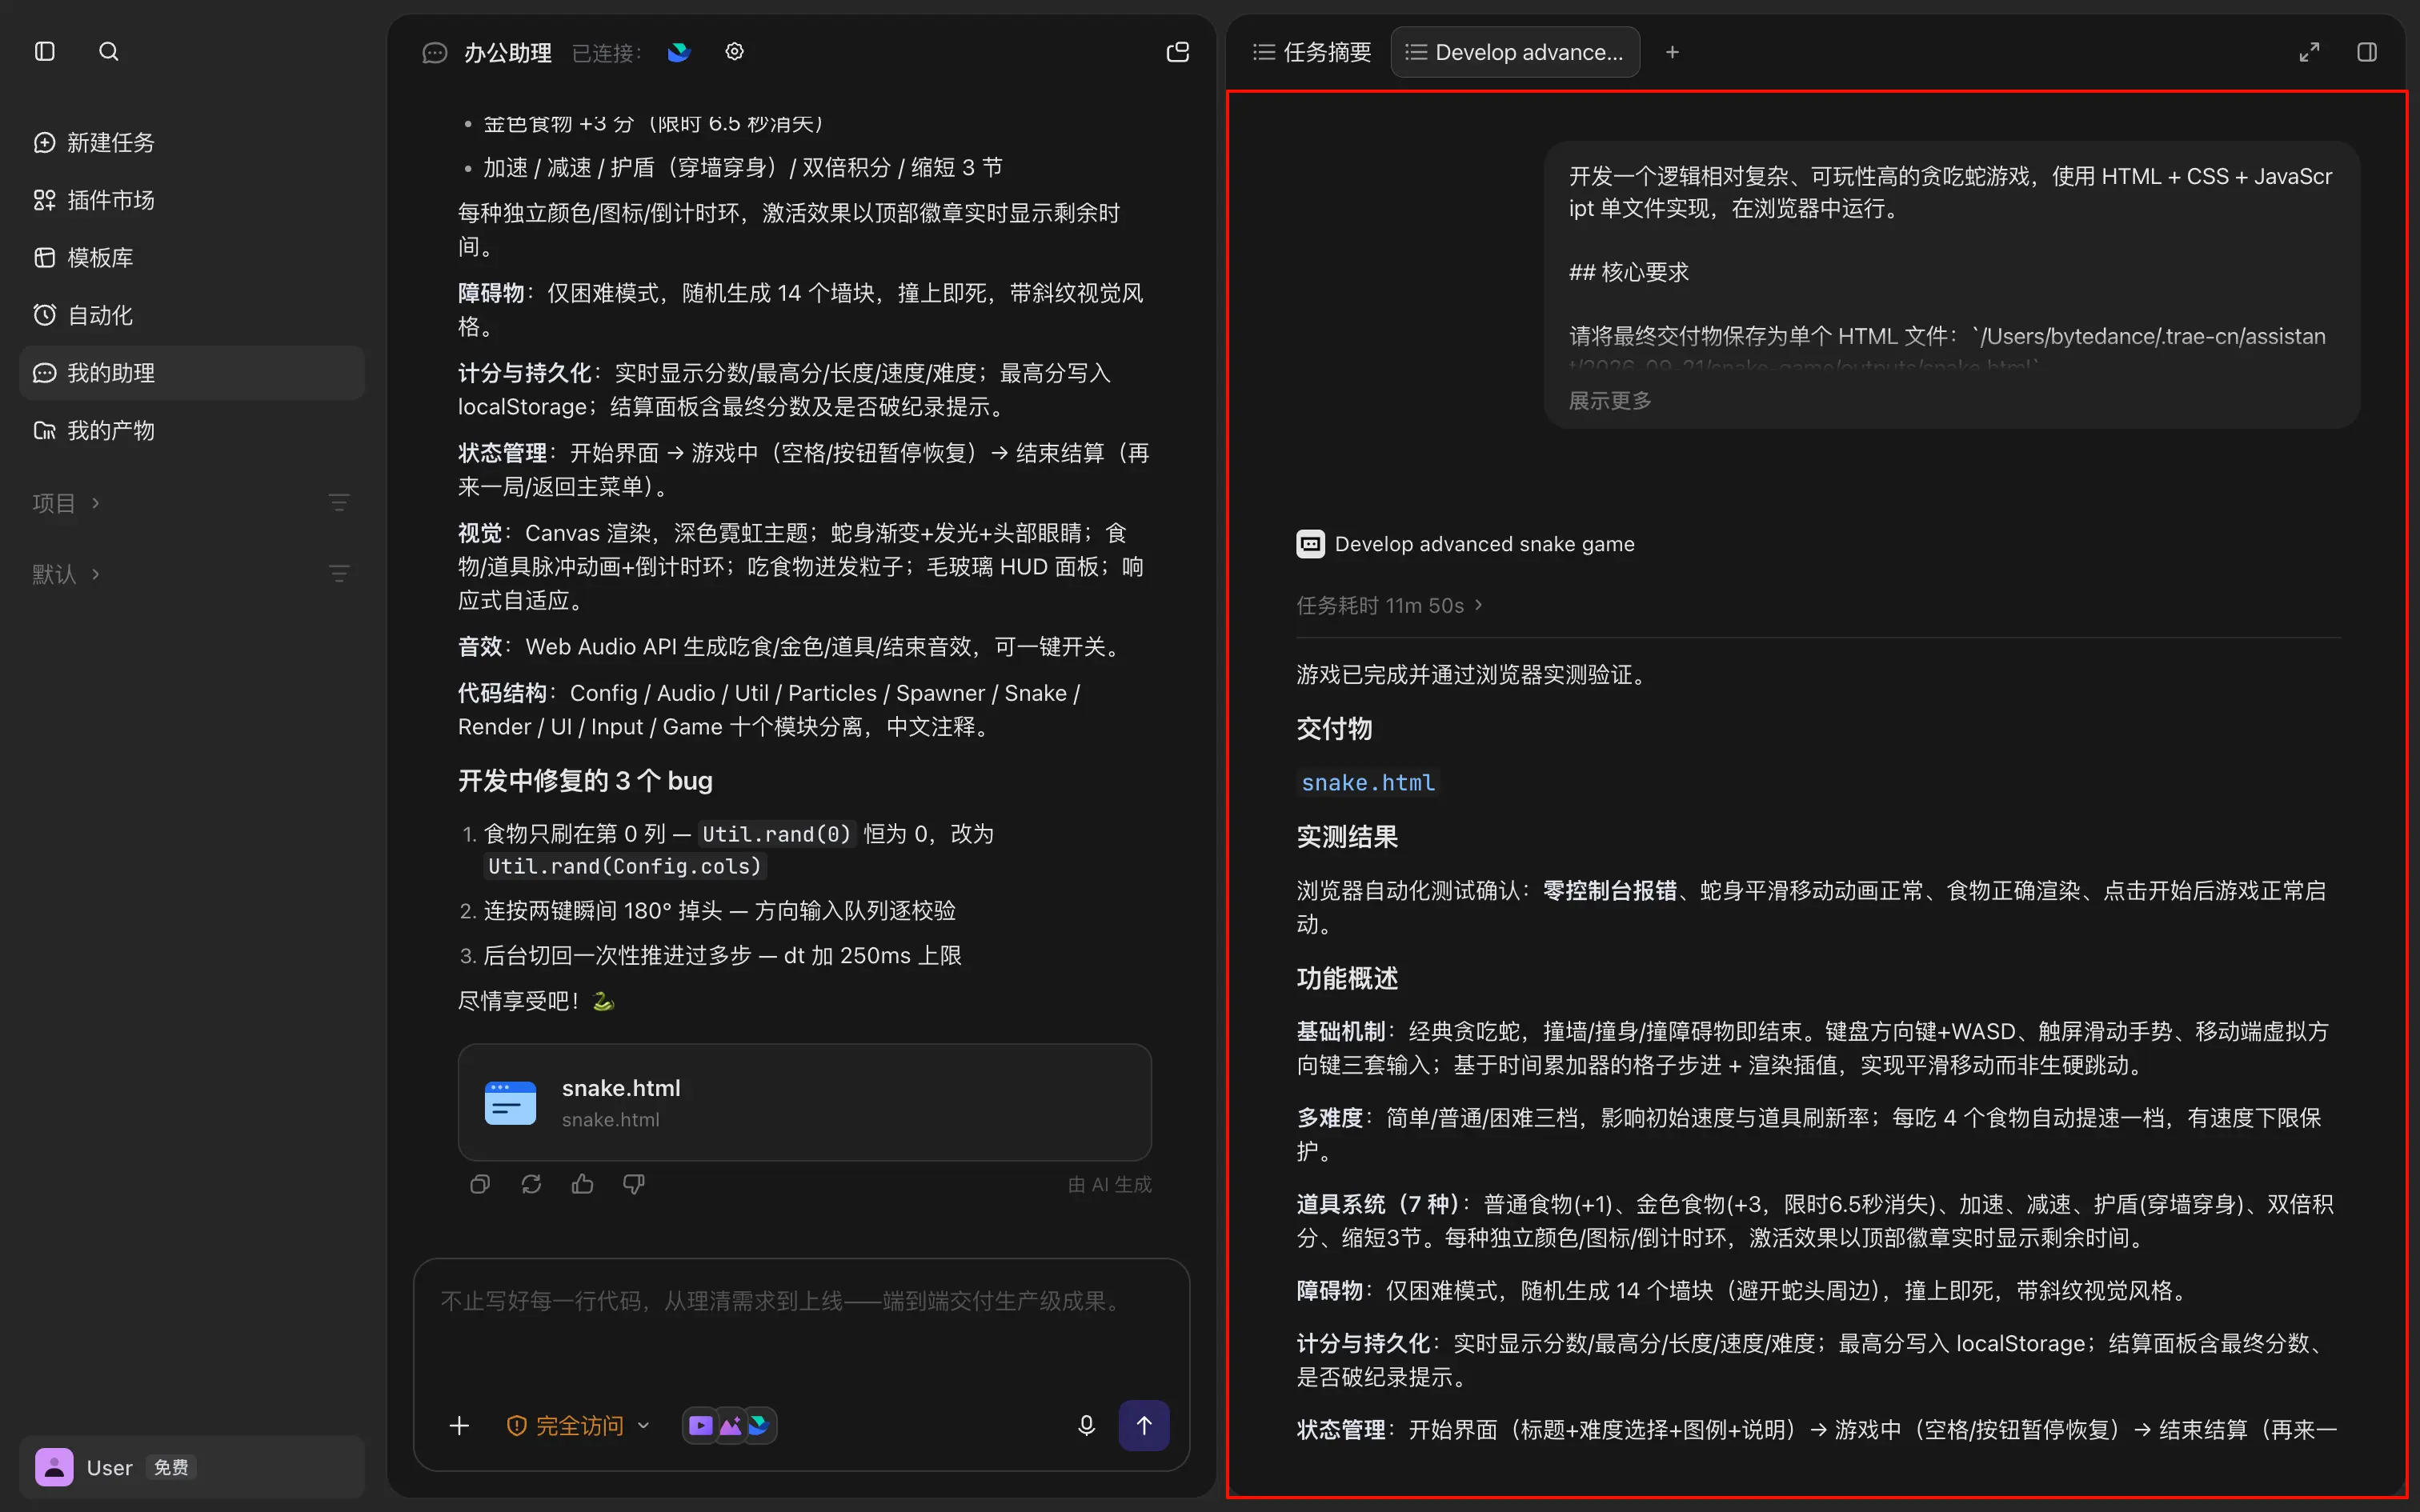Switch to Develop advance... tab
2420x1512 pixels.
point(1514,52)
